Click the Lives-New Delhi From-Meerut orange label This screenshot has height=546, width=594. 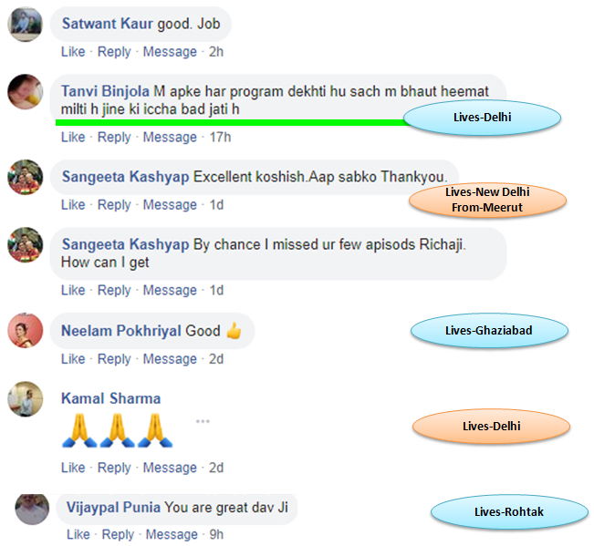(487, 200)
